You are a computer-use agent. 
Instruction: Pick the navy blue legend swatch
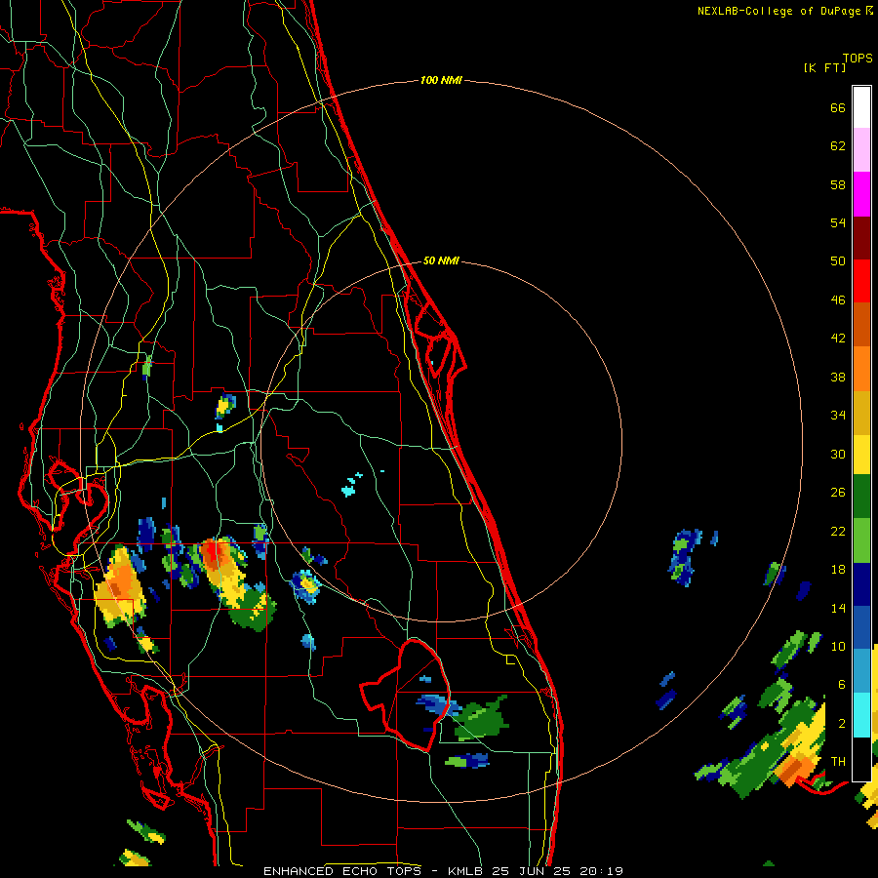[861, 584]
